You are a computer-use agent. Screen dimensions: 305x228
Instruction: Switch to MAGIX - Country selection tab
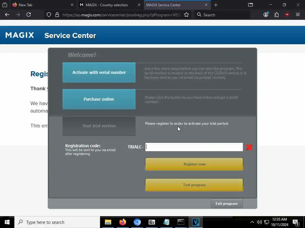pyautogui.click(x=110, y=5)
